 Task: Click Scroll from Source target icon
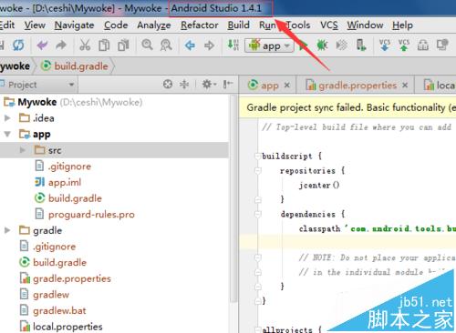[x=168, y=84]
